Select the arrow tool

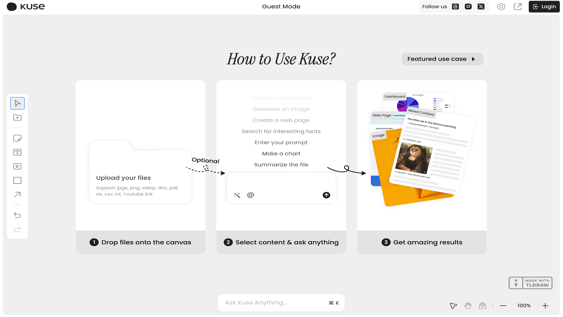coord(17,194)
